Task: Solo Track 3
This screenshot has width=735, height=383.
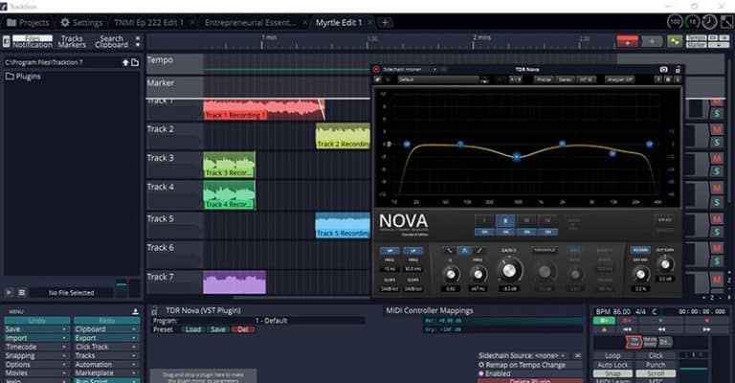Action: point(717,171)
